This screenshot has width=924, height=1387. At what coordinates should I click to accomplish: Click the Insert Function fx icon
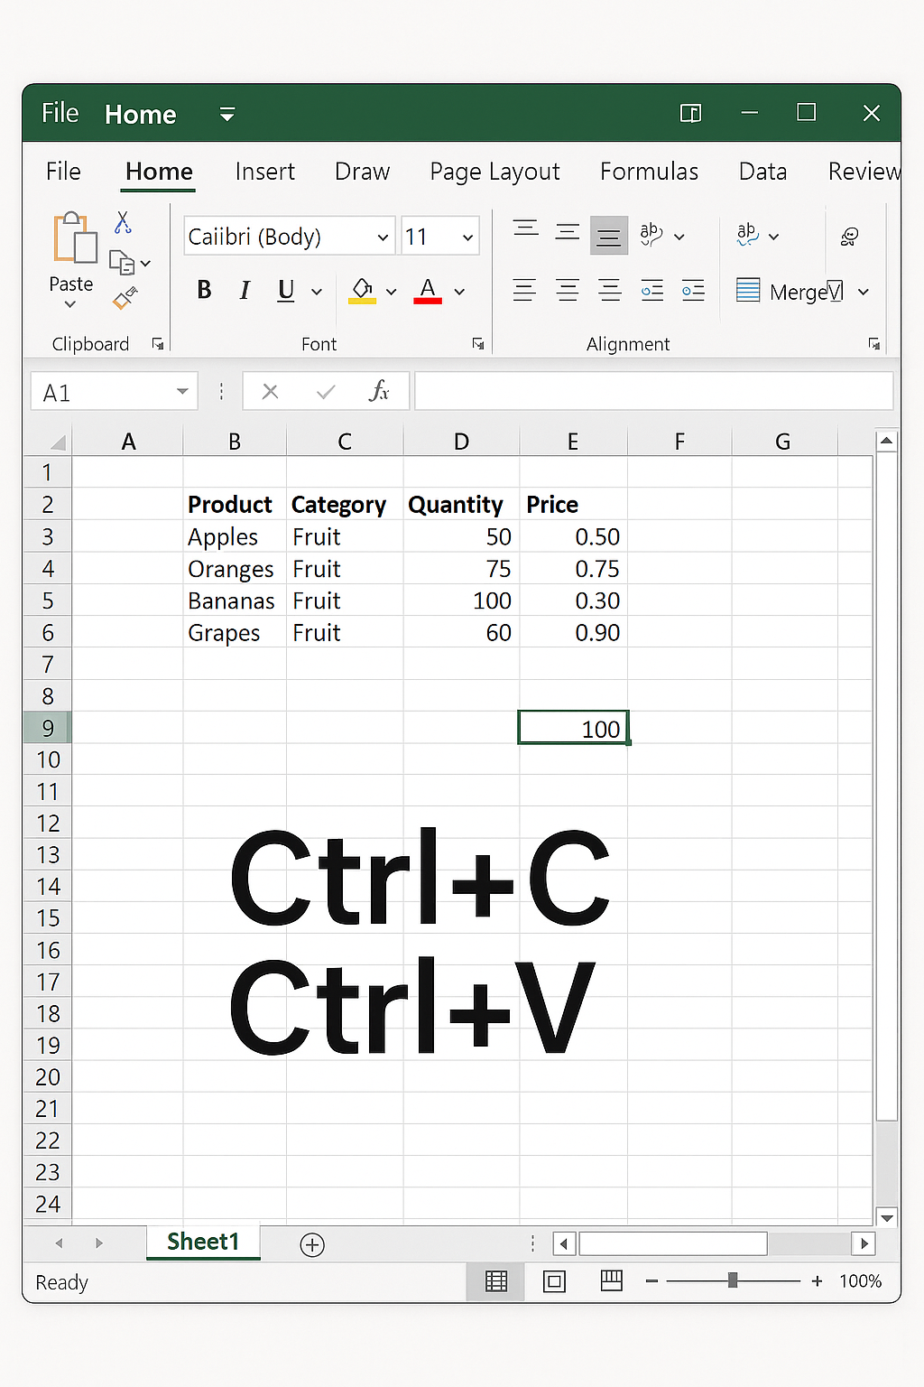[x=379, y=391]
